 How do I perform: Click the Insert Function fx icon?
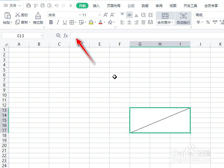pos(66,36)
